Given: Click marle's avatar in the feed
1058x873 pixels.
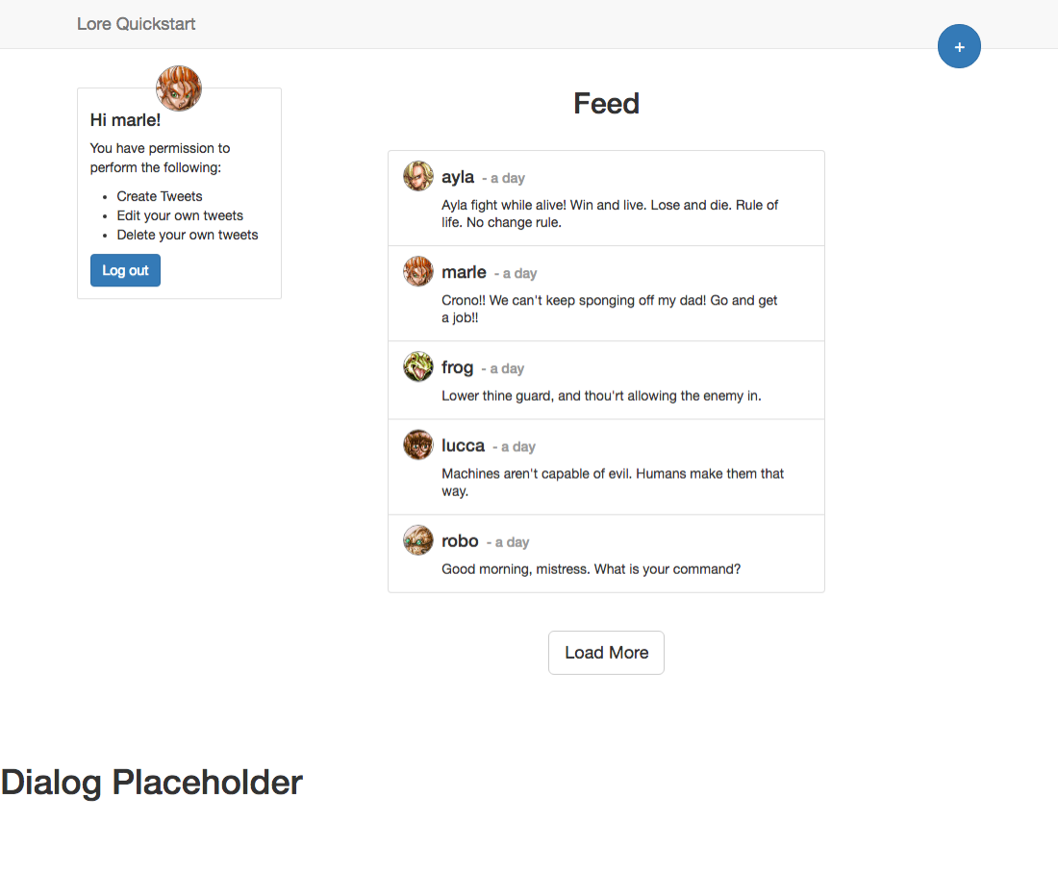Looking at the screenshot, I should [418, 271].
